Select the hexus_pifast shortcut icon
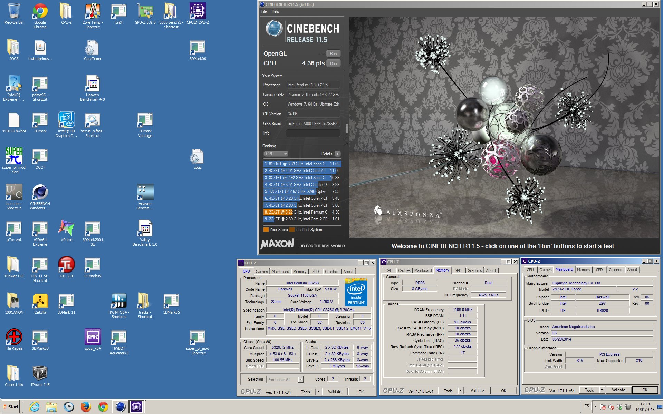Screen dimensions: 663x414 [x=93, y=125]
